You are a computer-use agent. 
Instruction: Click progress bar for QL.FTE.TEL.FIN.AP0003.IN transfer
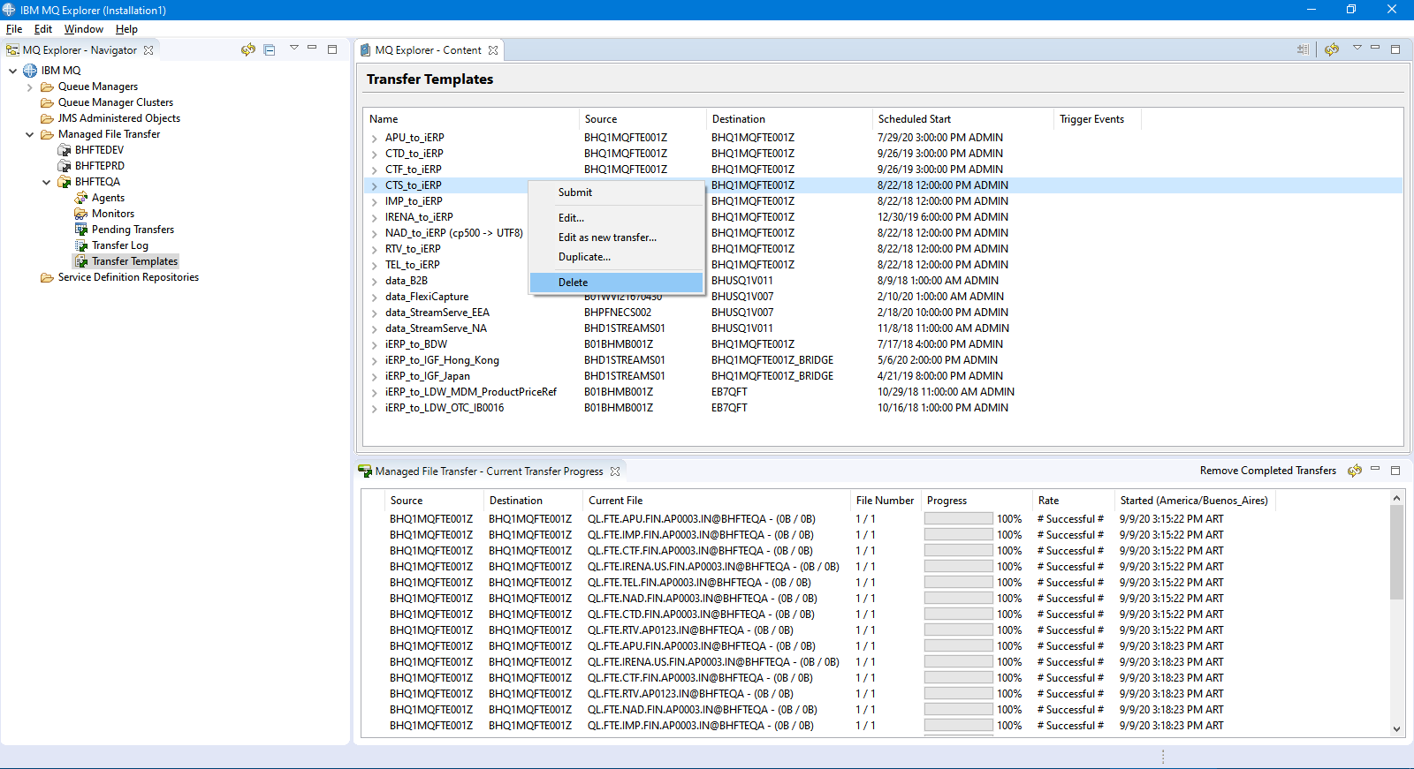(x=959, y=583)
